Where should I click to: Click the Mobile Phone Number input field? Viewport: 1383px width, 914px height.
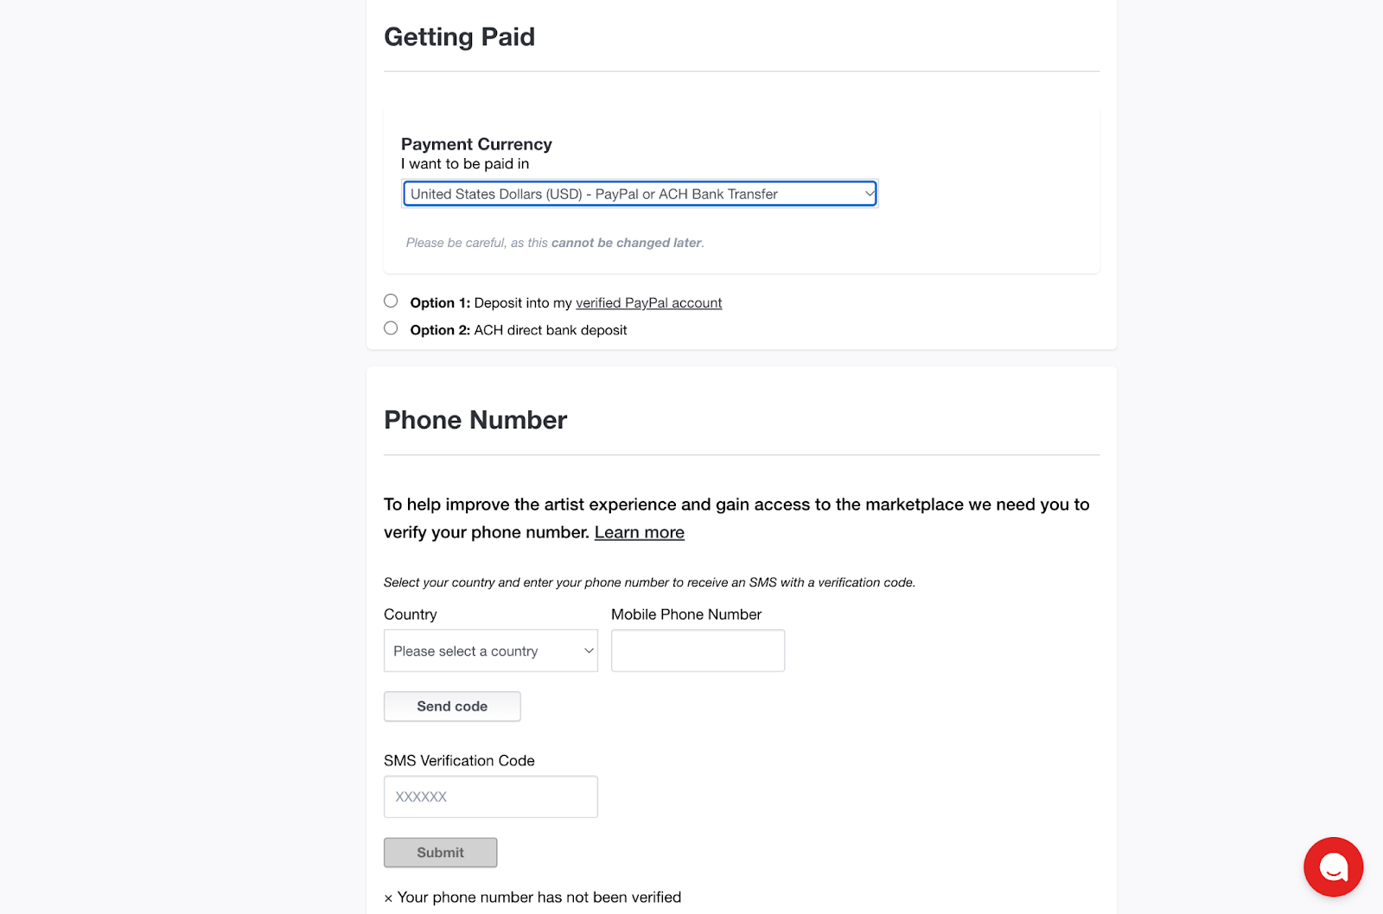click(697, 651)
